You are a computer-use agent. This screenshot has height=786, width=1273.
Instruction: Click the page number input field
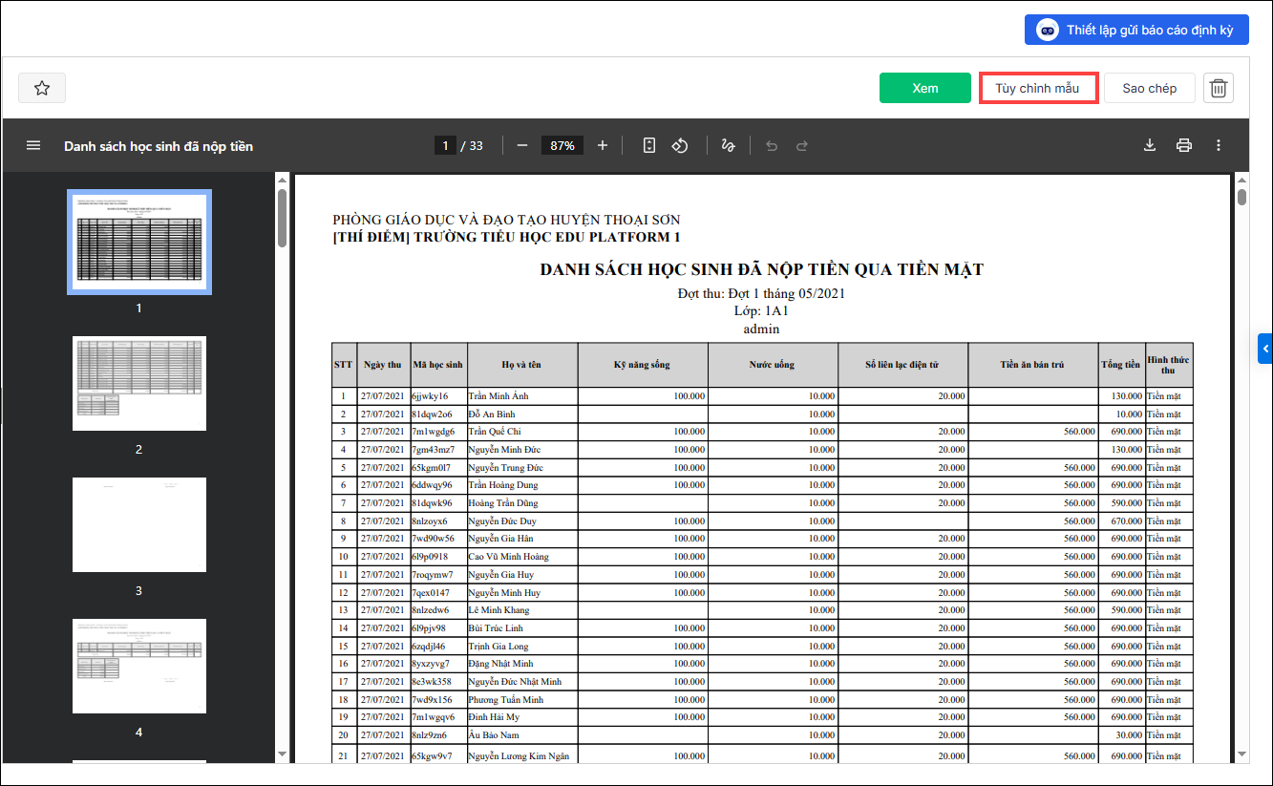click(x=444, y=145)
